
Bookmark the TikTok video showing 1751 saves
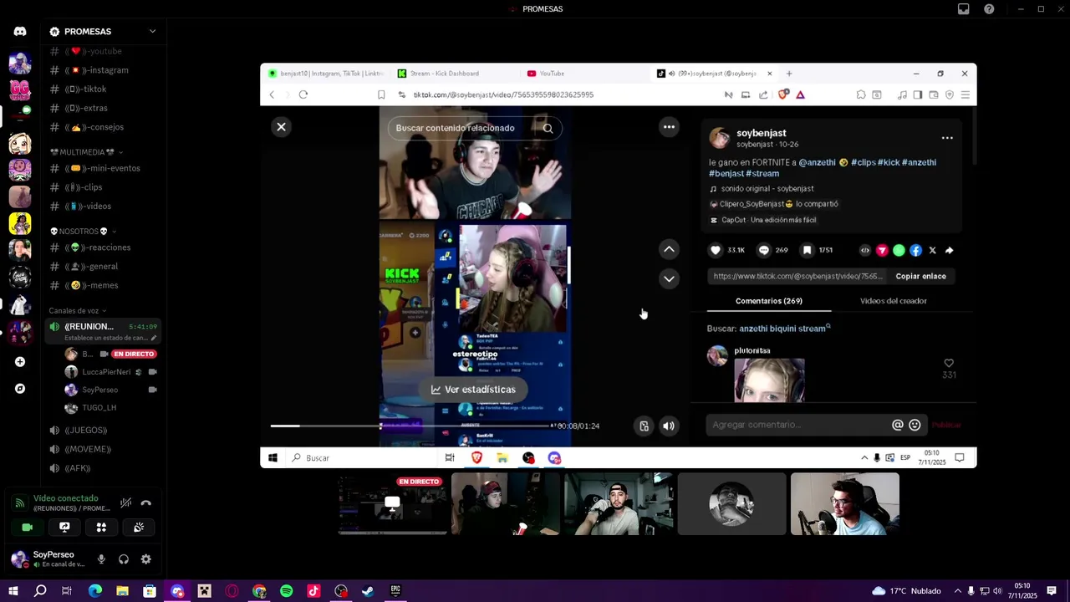807,250
